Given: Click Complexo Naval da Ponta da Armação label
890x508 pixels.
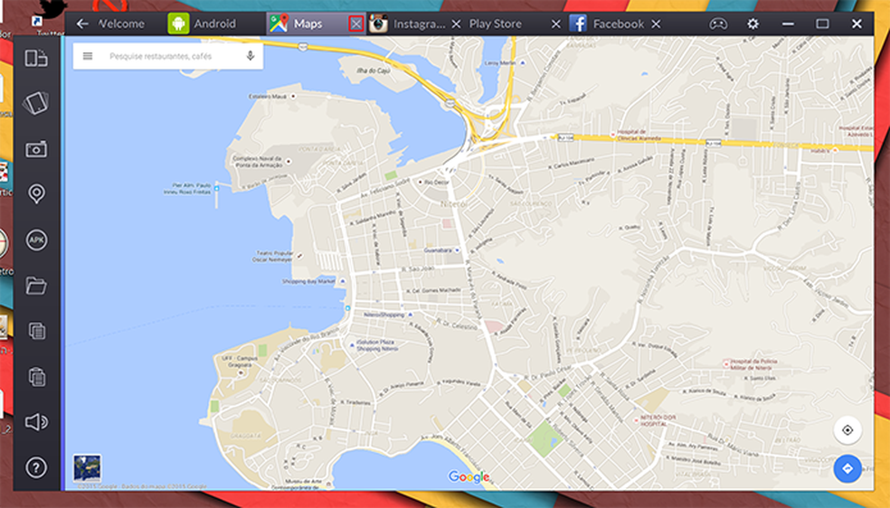Looking at the screenshot, I should 257,162.
